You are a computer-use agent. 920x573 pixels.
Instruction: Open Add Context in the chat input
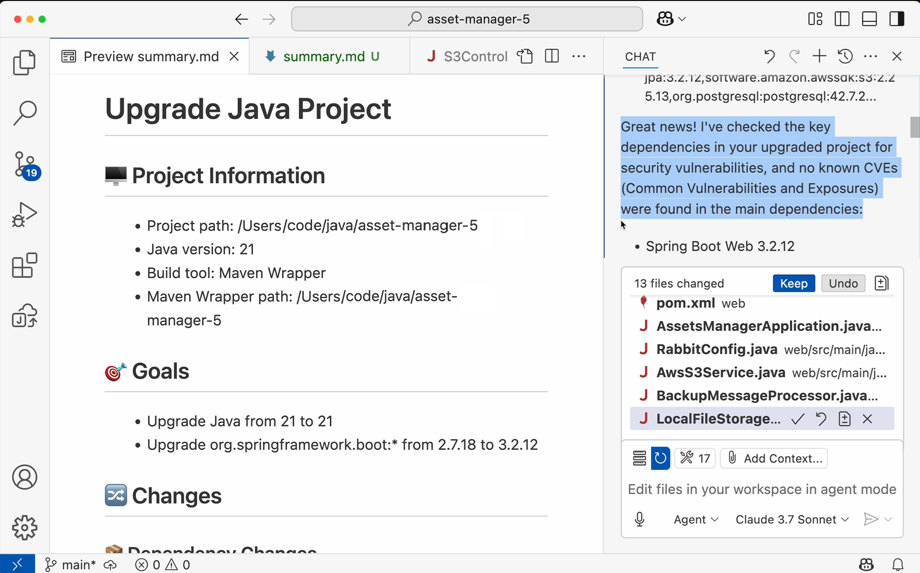tap(774, 458)
